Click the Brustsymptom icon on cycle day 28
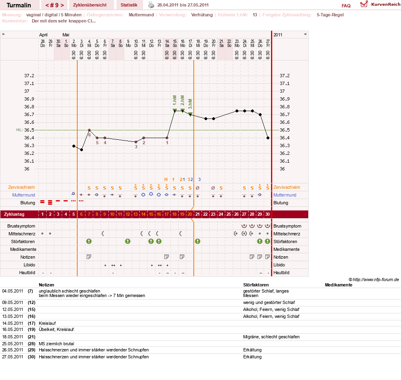This screenshot has width=401, height=380. (252, 226)
